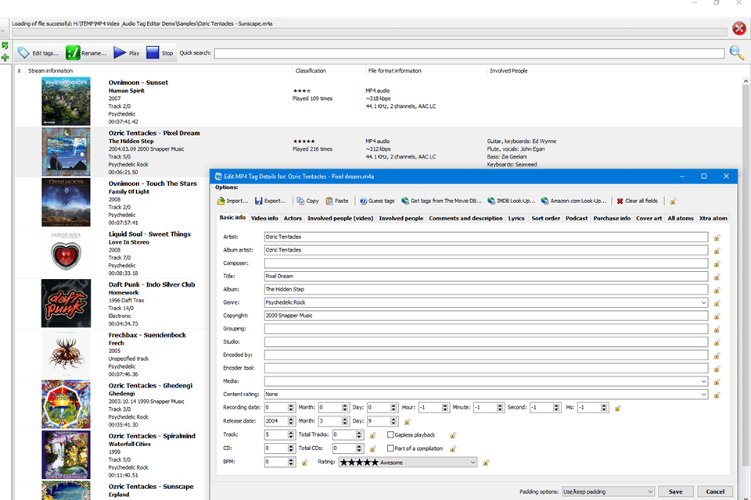Check the Part of a compilation box

(x=391, y=448)
